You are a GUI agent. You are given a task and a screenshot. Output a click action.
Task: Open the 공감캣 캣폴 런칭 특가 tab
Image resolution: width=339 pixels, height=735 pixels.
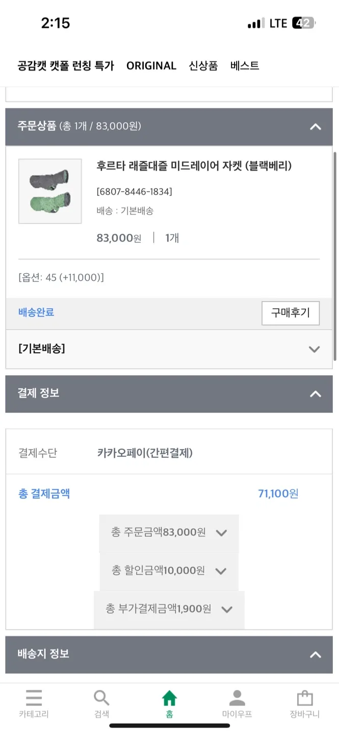coord(66,66)
